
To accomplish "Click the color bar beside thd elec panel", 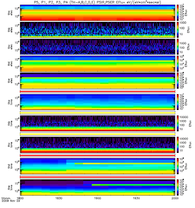I will [x=178, y=63].
